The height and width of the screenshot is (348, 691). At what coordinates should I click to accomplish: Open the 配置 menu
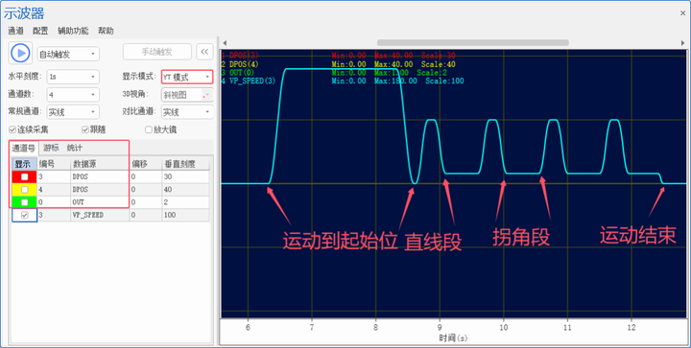point(40,31)
